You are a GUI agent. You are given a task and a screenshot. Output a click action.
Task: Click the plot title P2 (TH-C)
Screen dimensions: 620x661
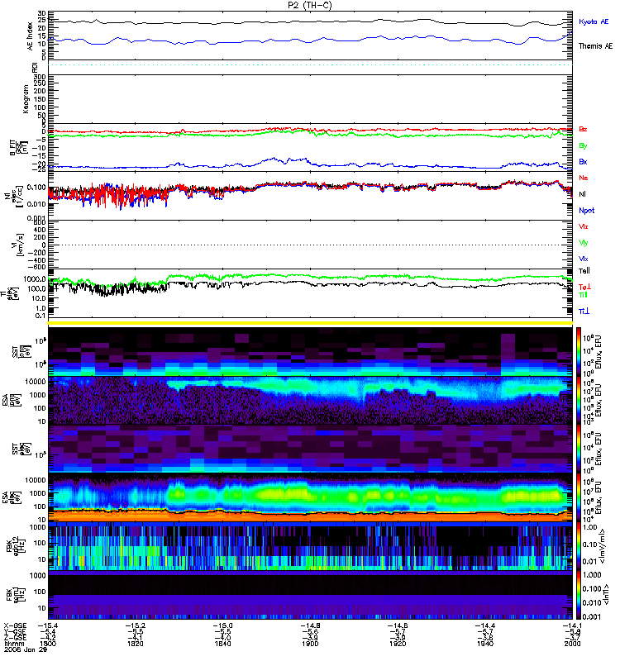click(x=309, y=5)
